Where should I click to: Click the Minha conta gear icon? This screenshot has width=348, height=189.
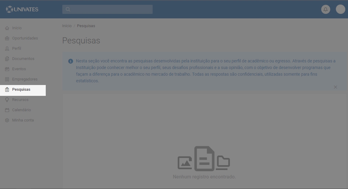click(x=7, y=120)
